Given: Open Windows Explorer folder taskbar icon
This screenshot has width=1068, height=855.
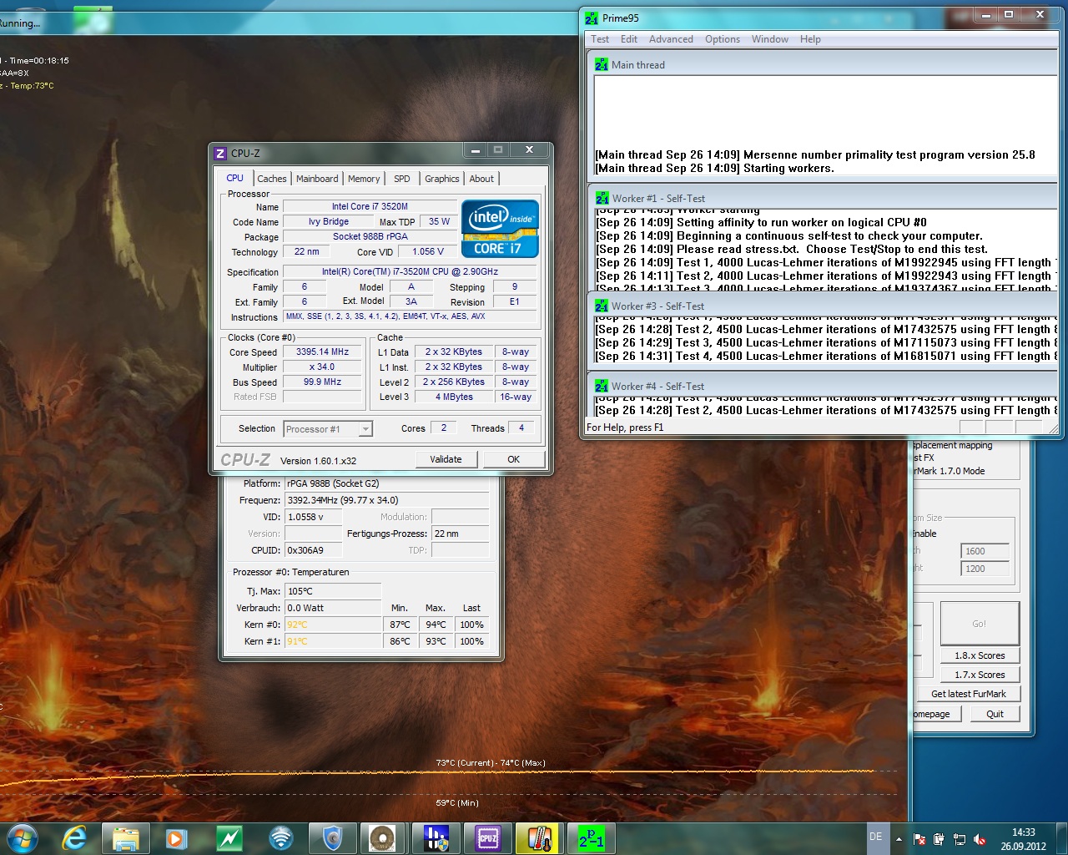Looking at the screenshot, I should coord(126,837).
